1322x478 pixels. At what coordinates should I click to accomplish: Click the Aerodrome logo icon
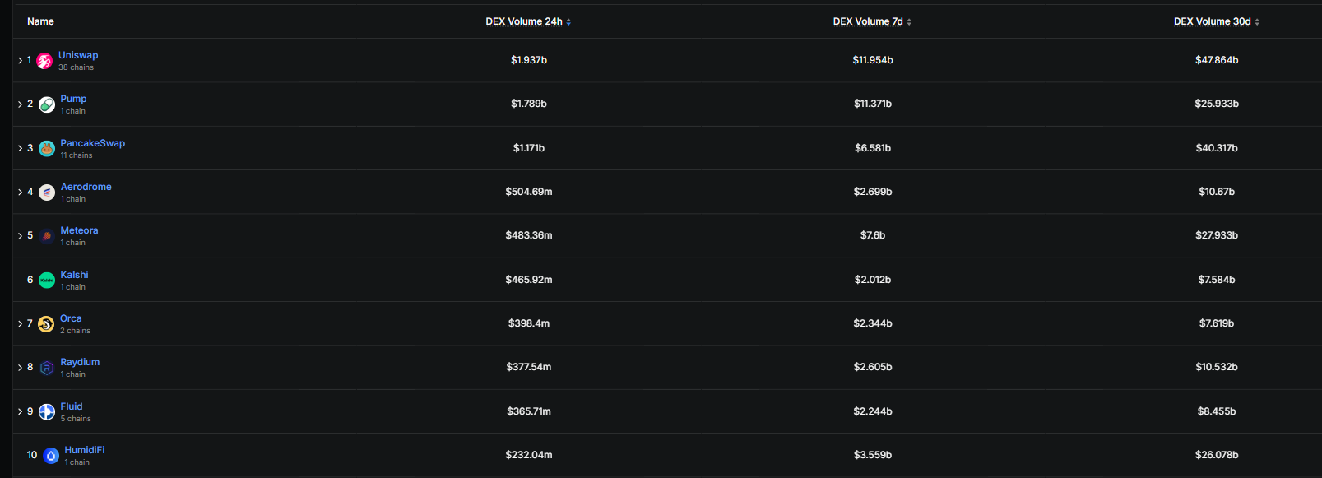pyautogui.click(x=47, y=193)
